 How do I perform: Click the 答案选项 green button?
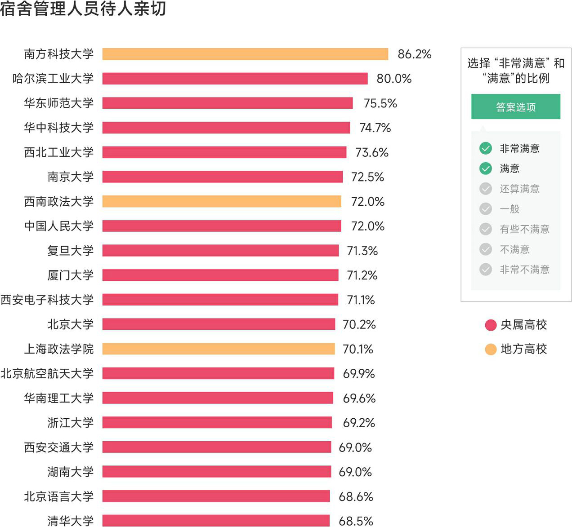[x=515, y=107]
